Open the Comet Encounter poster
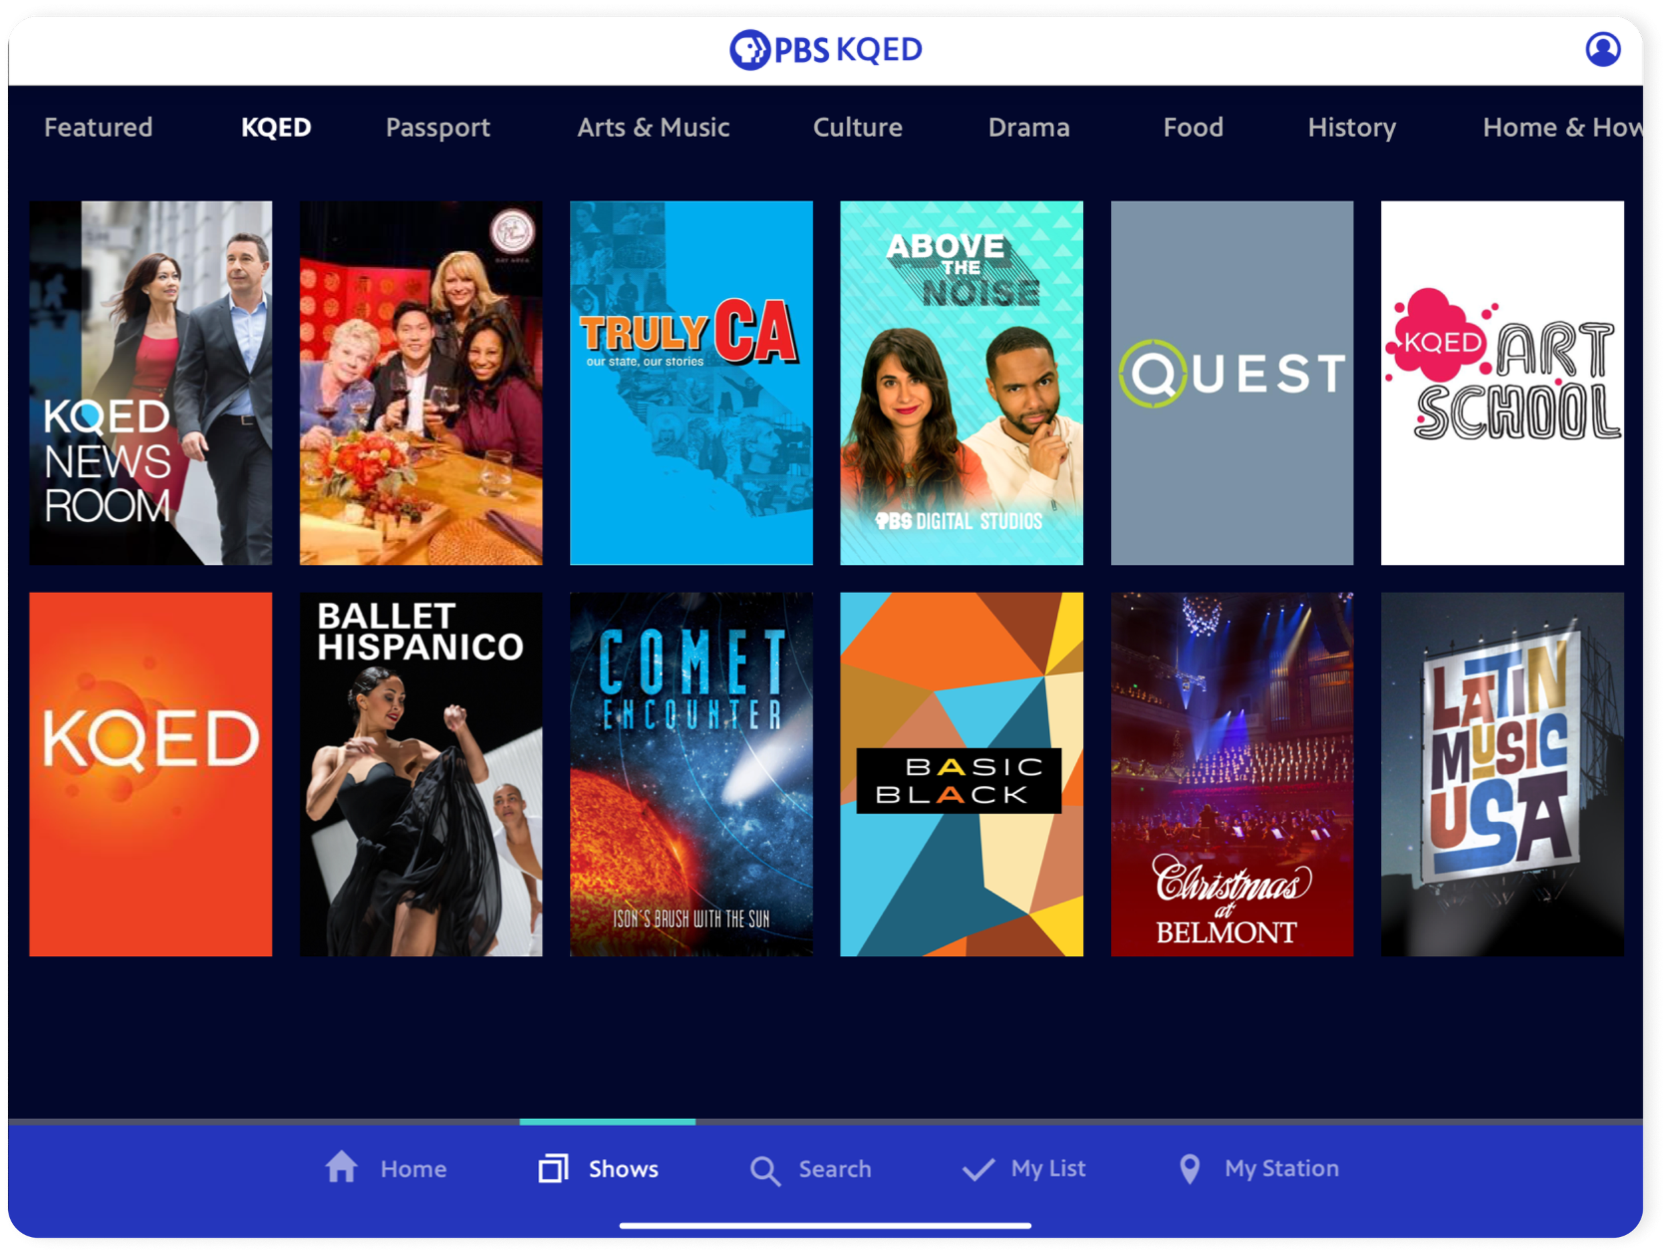Screen dimensions: 1666x1253 690,774
